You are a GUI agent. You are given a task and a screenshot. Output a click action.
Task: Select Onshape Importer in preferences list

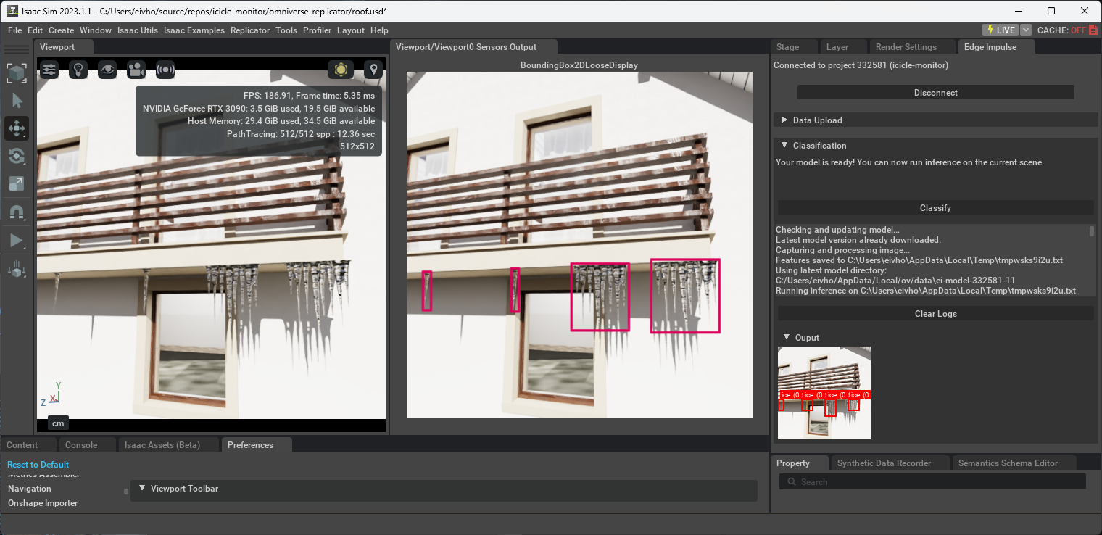pos(43,503)
